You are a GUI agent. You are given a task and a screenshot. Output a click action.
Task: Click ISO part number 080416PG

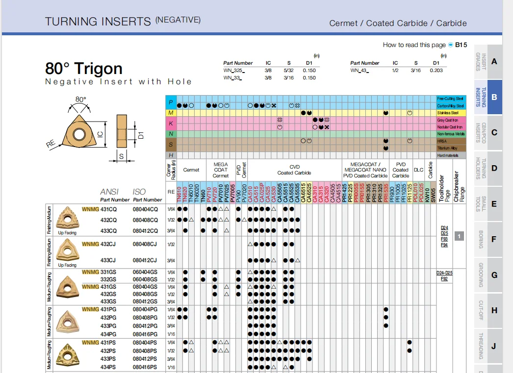(145, 334)
